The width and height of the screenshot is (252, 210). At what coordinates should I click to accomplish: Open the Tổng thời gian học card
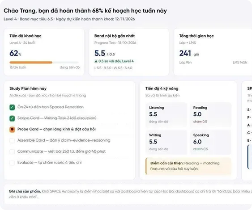pos(213,52)
